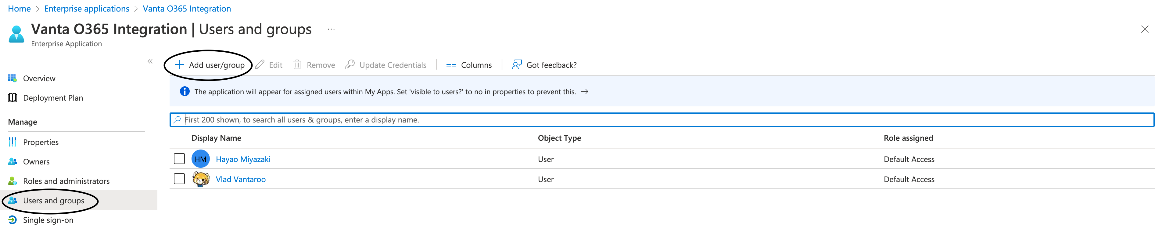This screenshot has width=1162, height=231.
Task: Select the Vlad Vantaroo row checkbox
Action: [x=179, y=179]
